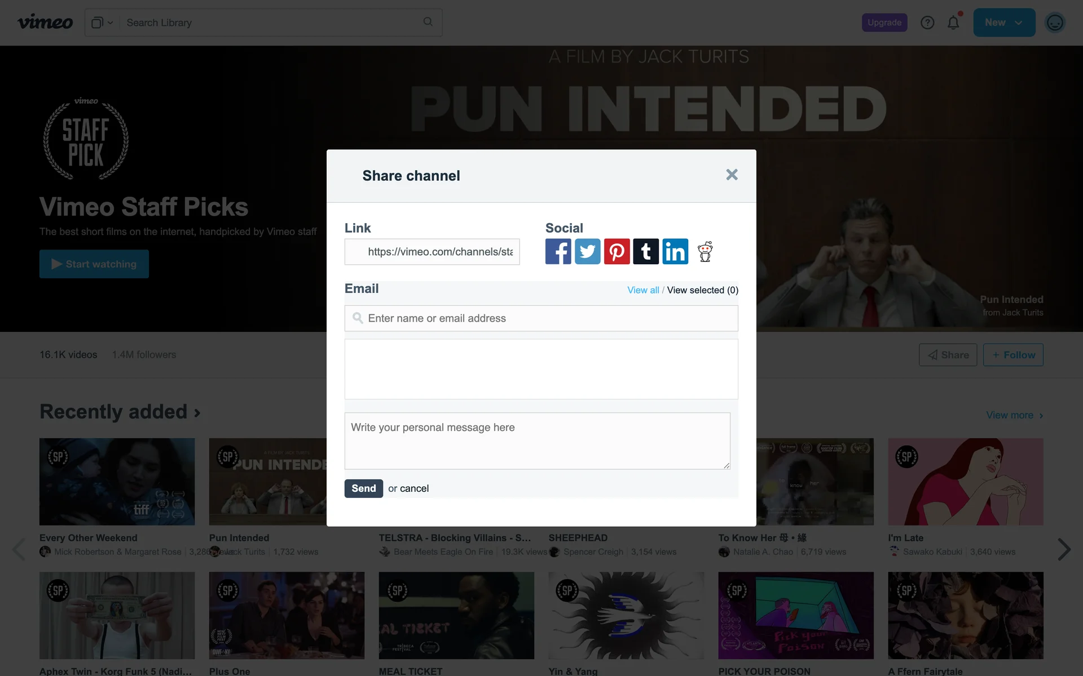Click the cancel link next to Send

[x=414, y=488]
